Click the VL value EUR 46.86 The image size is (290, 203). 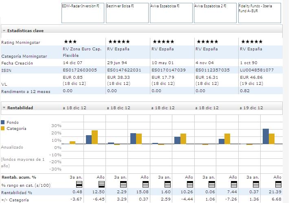251,77
